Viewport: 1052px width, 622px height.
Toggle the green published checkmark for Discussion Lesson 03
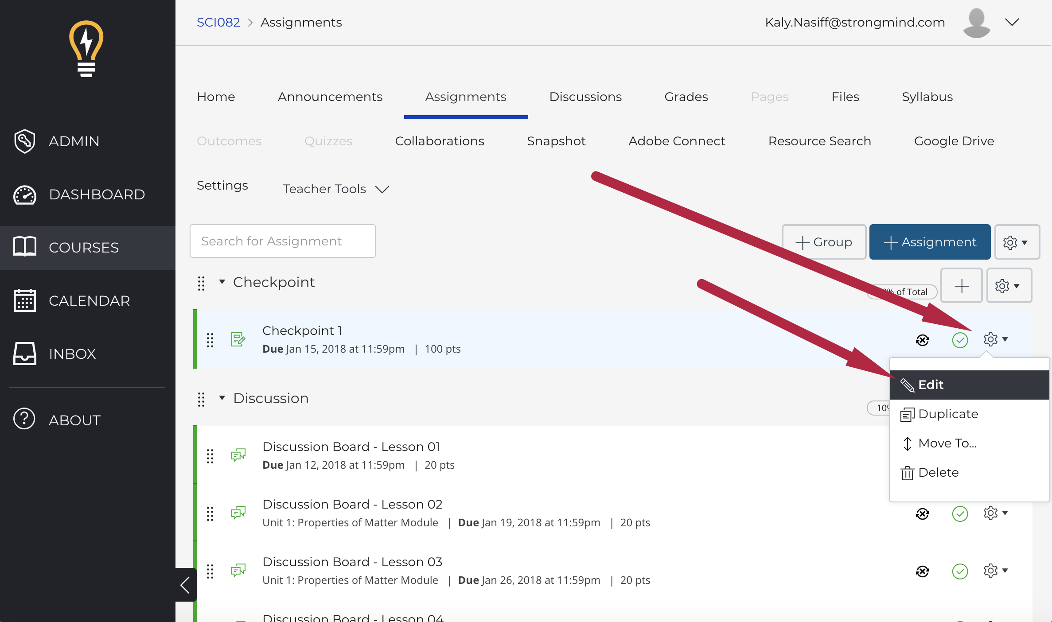(961, 571)
